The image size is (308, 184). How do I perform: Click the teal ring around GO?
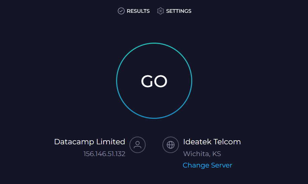pos(154,43)
